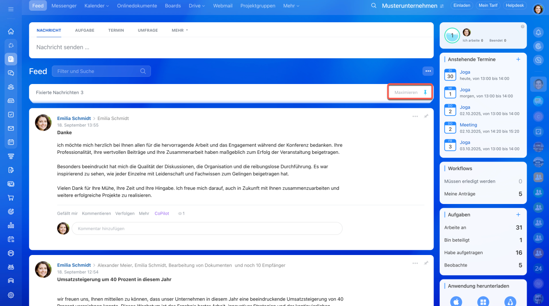Expand the Kalender dropdown in top menu
The width and height of the screenshot is (549, 306).
97,6
